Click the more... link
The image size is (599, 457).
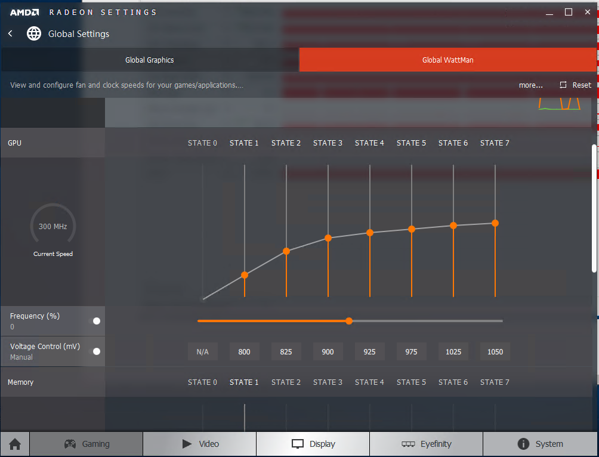530,85
